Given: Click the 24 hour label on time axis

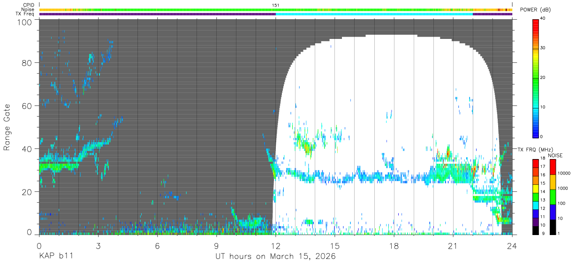Looking at the screenshot, I should click(512, 246).
